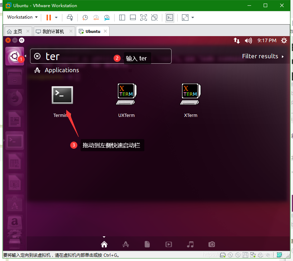The height and width of the screenshot is (261, 293).
Task: Select the Files lens
Action: [x=147, y=244]
